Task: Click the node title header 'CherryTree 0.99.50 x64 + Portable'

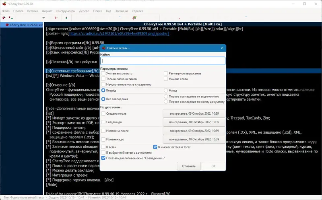Action: click(183, 24)
